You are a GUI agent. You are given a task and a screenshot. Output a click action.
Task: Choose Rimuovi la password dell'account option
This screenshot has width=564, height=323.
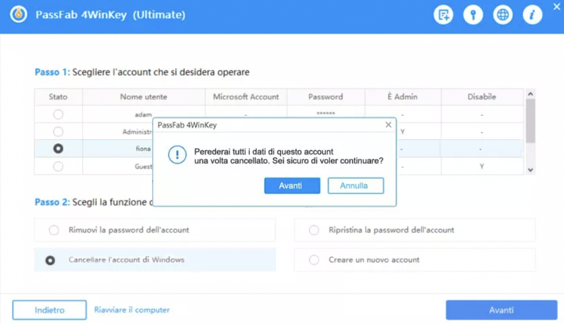tap(155, 230)
